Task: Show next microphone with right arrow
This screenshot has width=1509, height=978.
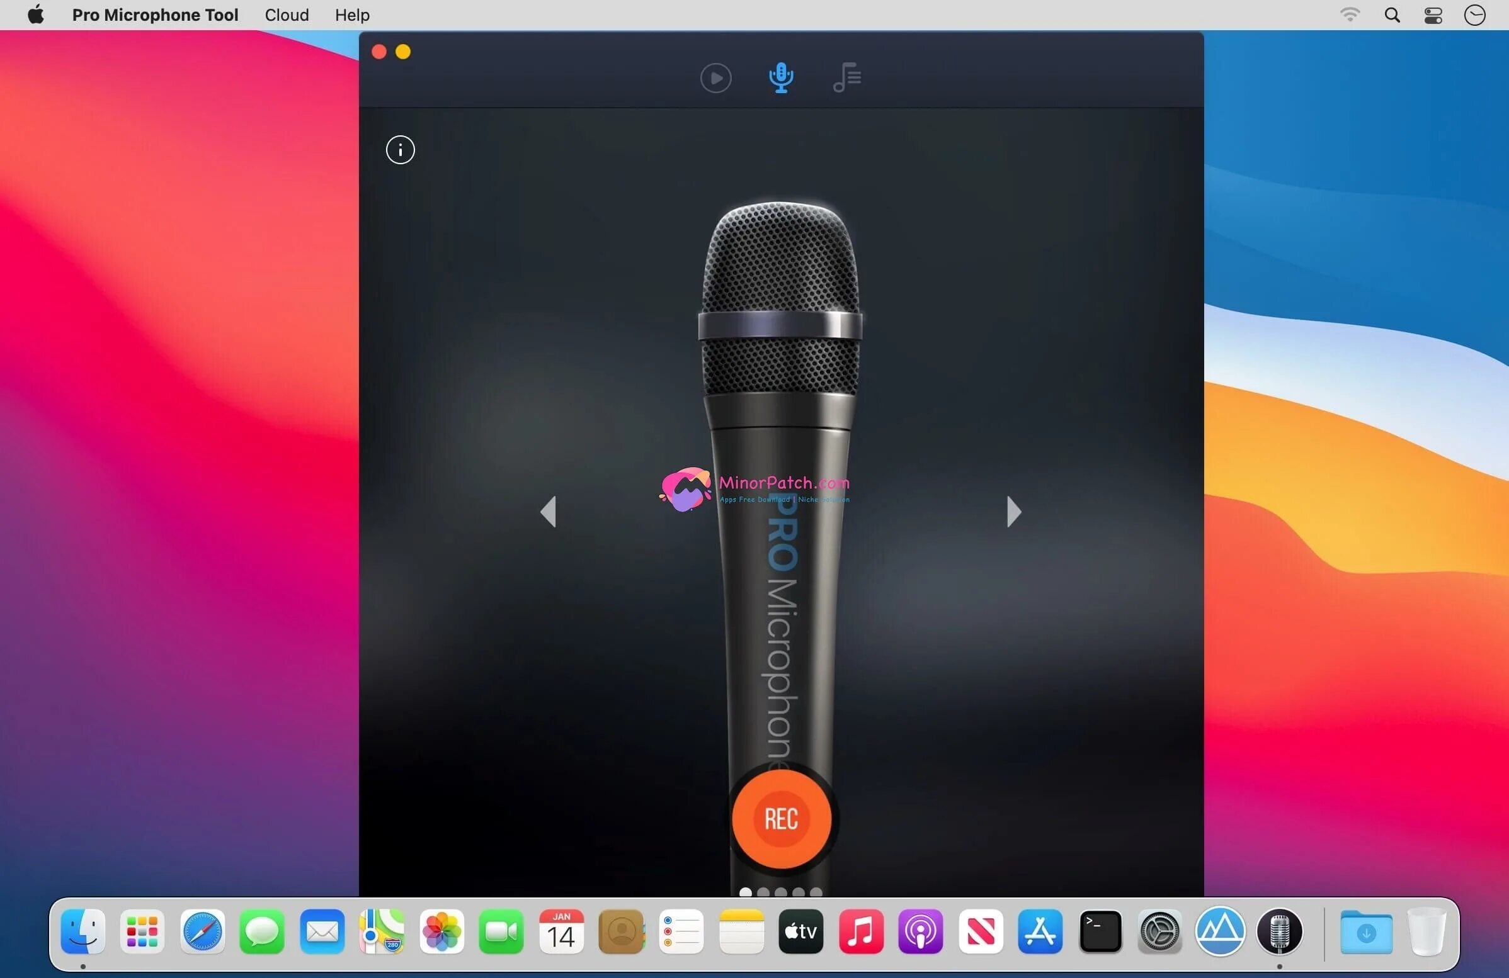Action: click(1013, 511)
